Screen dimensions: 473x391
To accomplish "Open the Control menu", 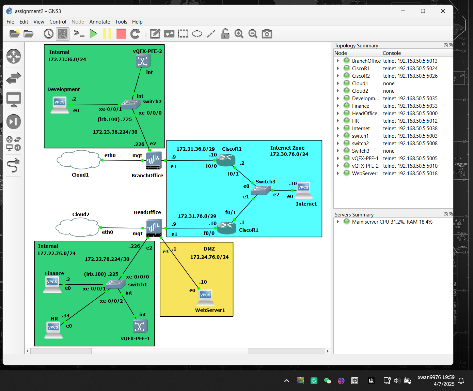I will [58, 22].
